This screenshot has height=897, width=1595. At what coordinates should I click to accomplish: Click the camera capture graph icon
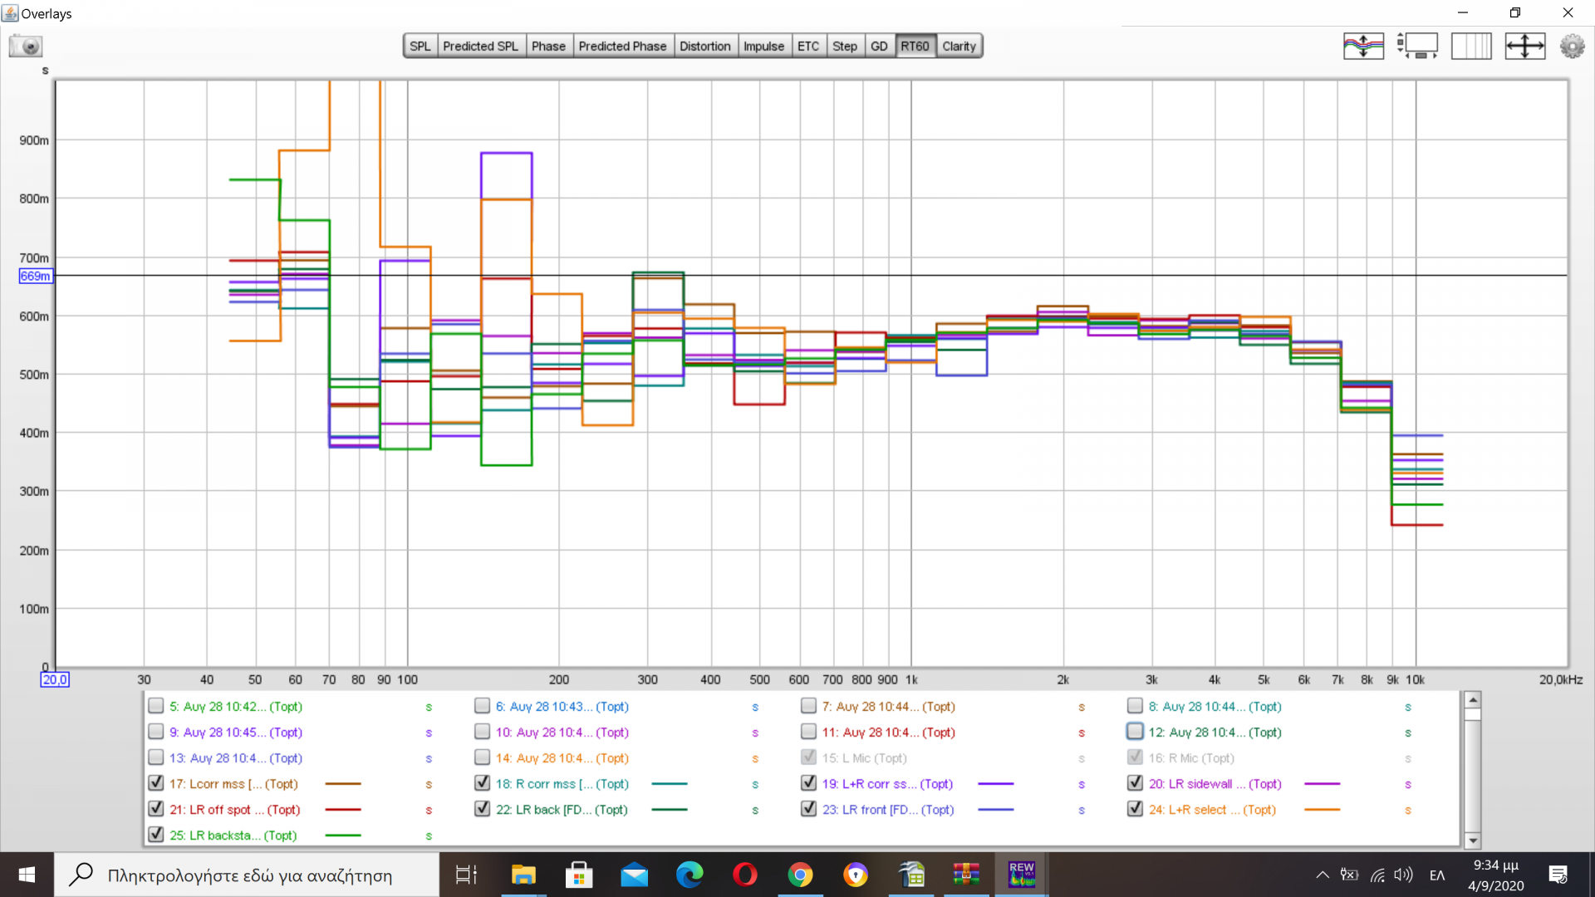(26, 46)
